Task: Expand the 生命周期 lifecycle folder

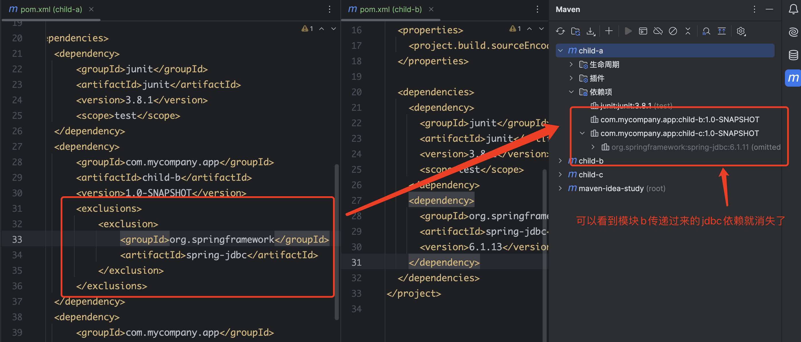Action: (x=571, y=64)
